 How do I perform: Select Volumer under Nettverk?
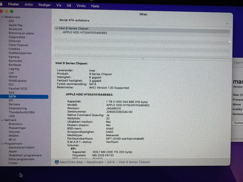point(14,132)
